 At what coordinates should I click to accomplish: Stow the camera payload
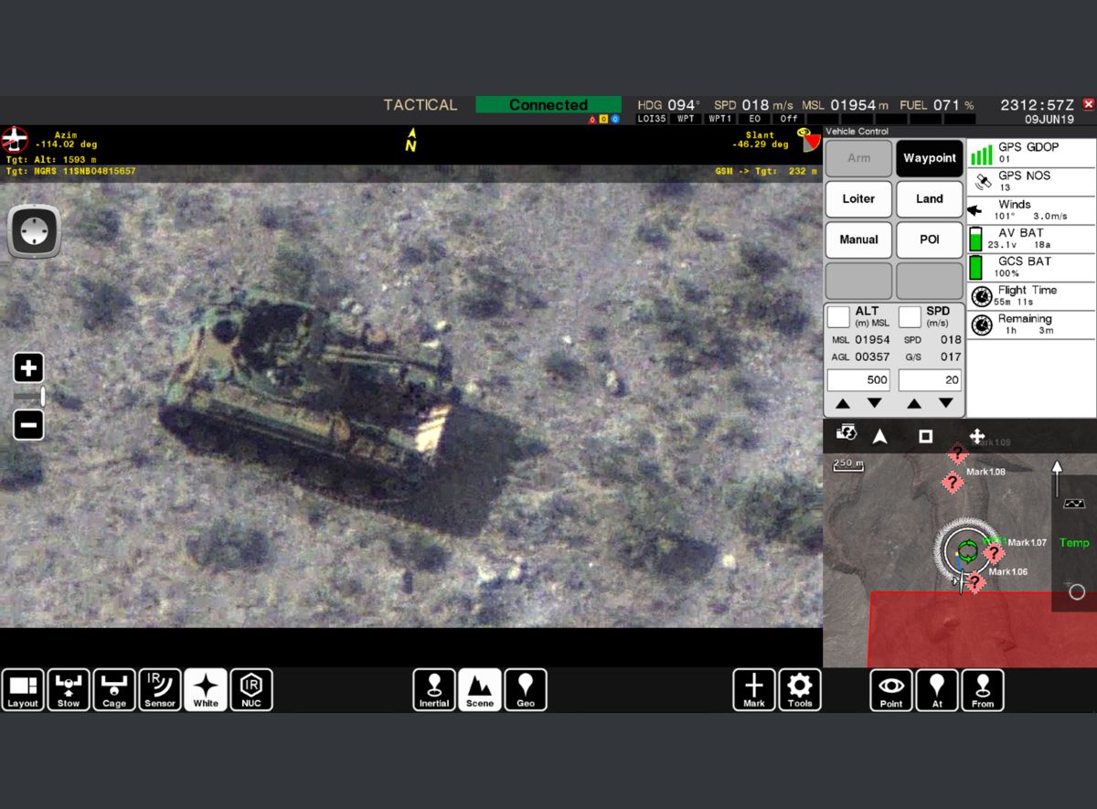69,690
